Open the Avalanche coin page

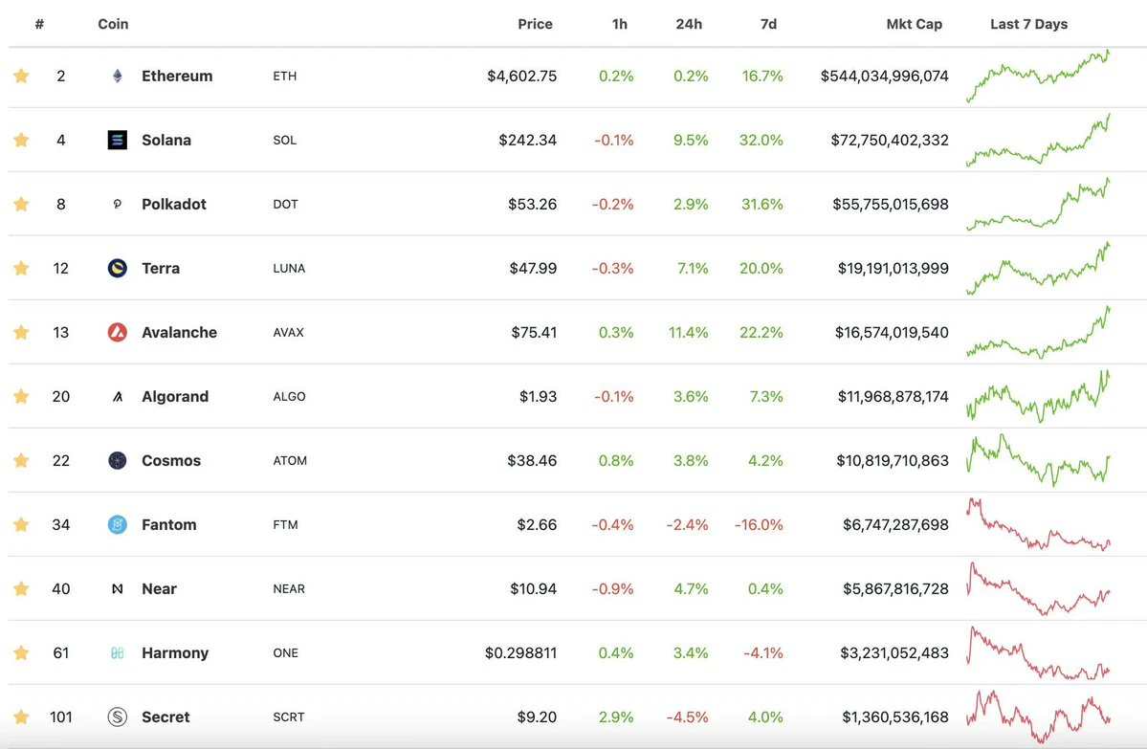tap(179, 332)
